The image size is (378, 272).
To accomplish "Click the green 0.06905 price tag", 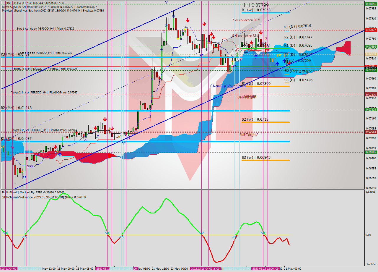I will [371, 152].
